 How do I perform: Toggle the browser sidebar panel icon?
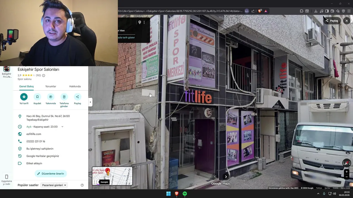[x=327, y=11]
